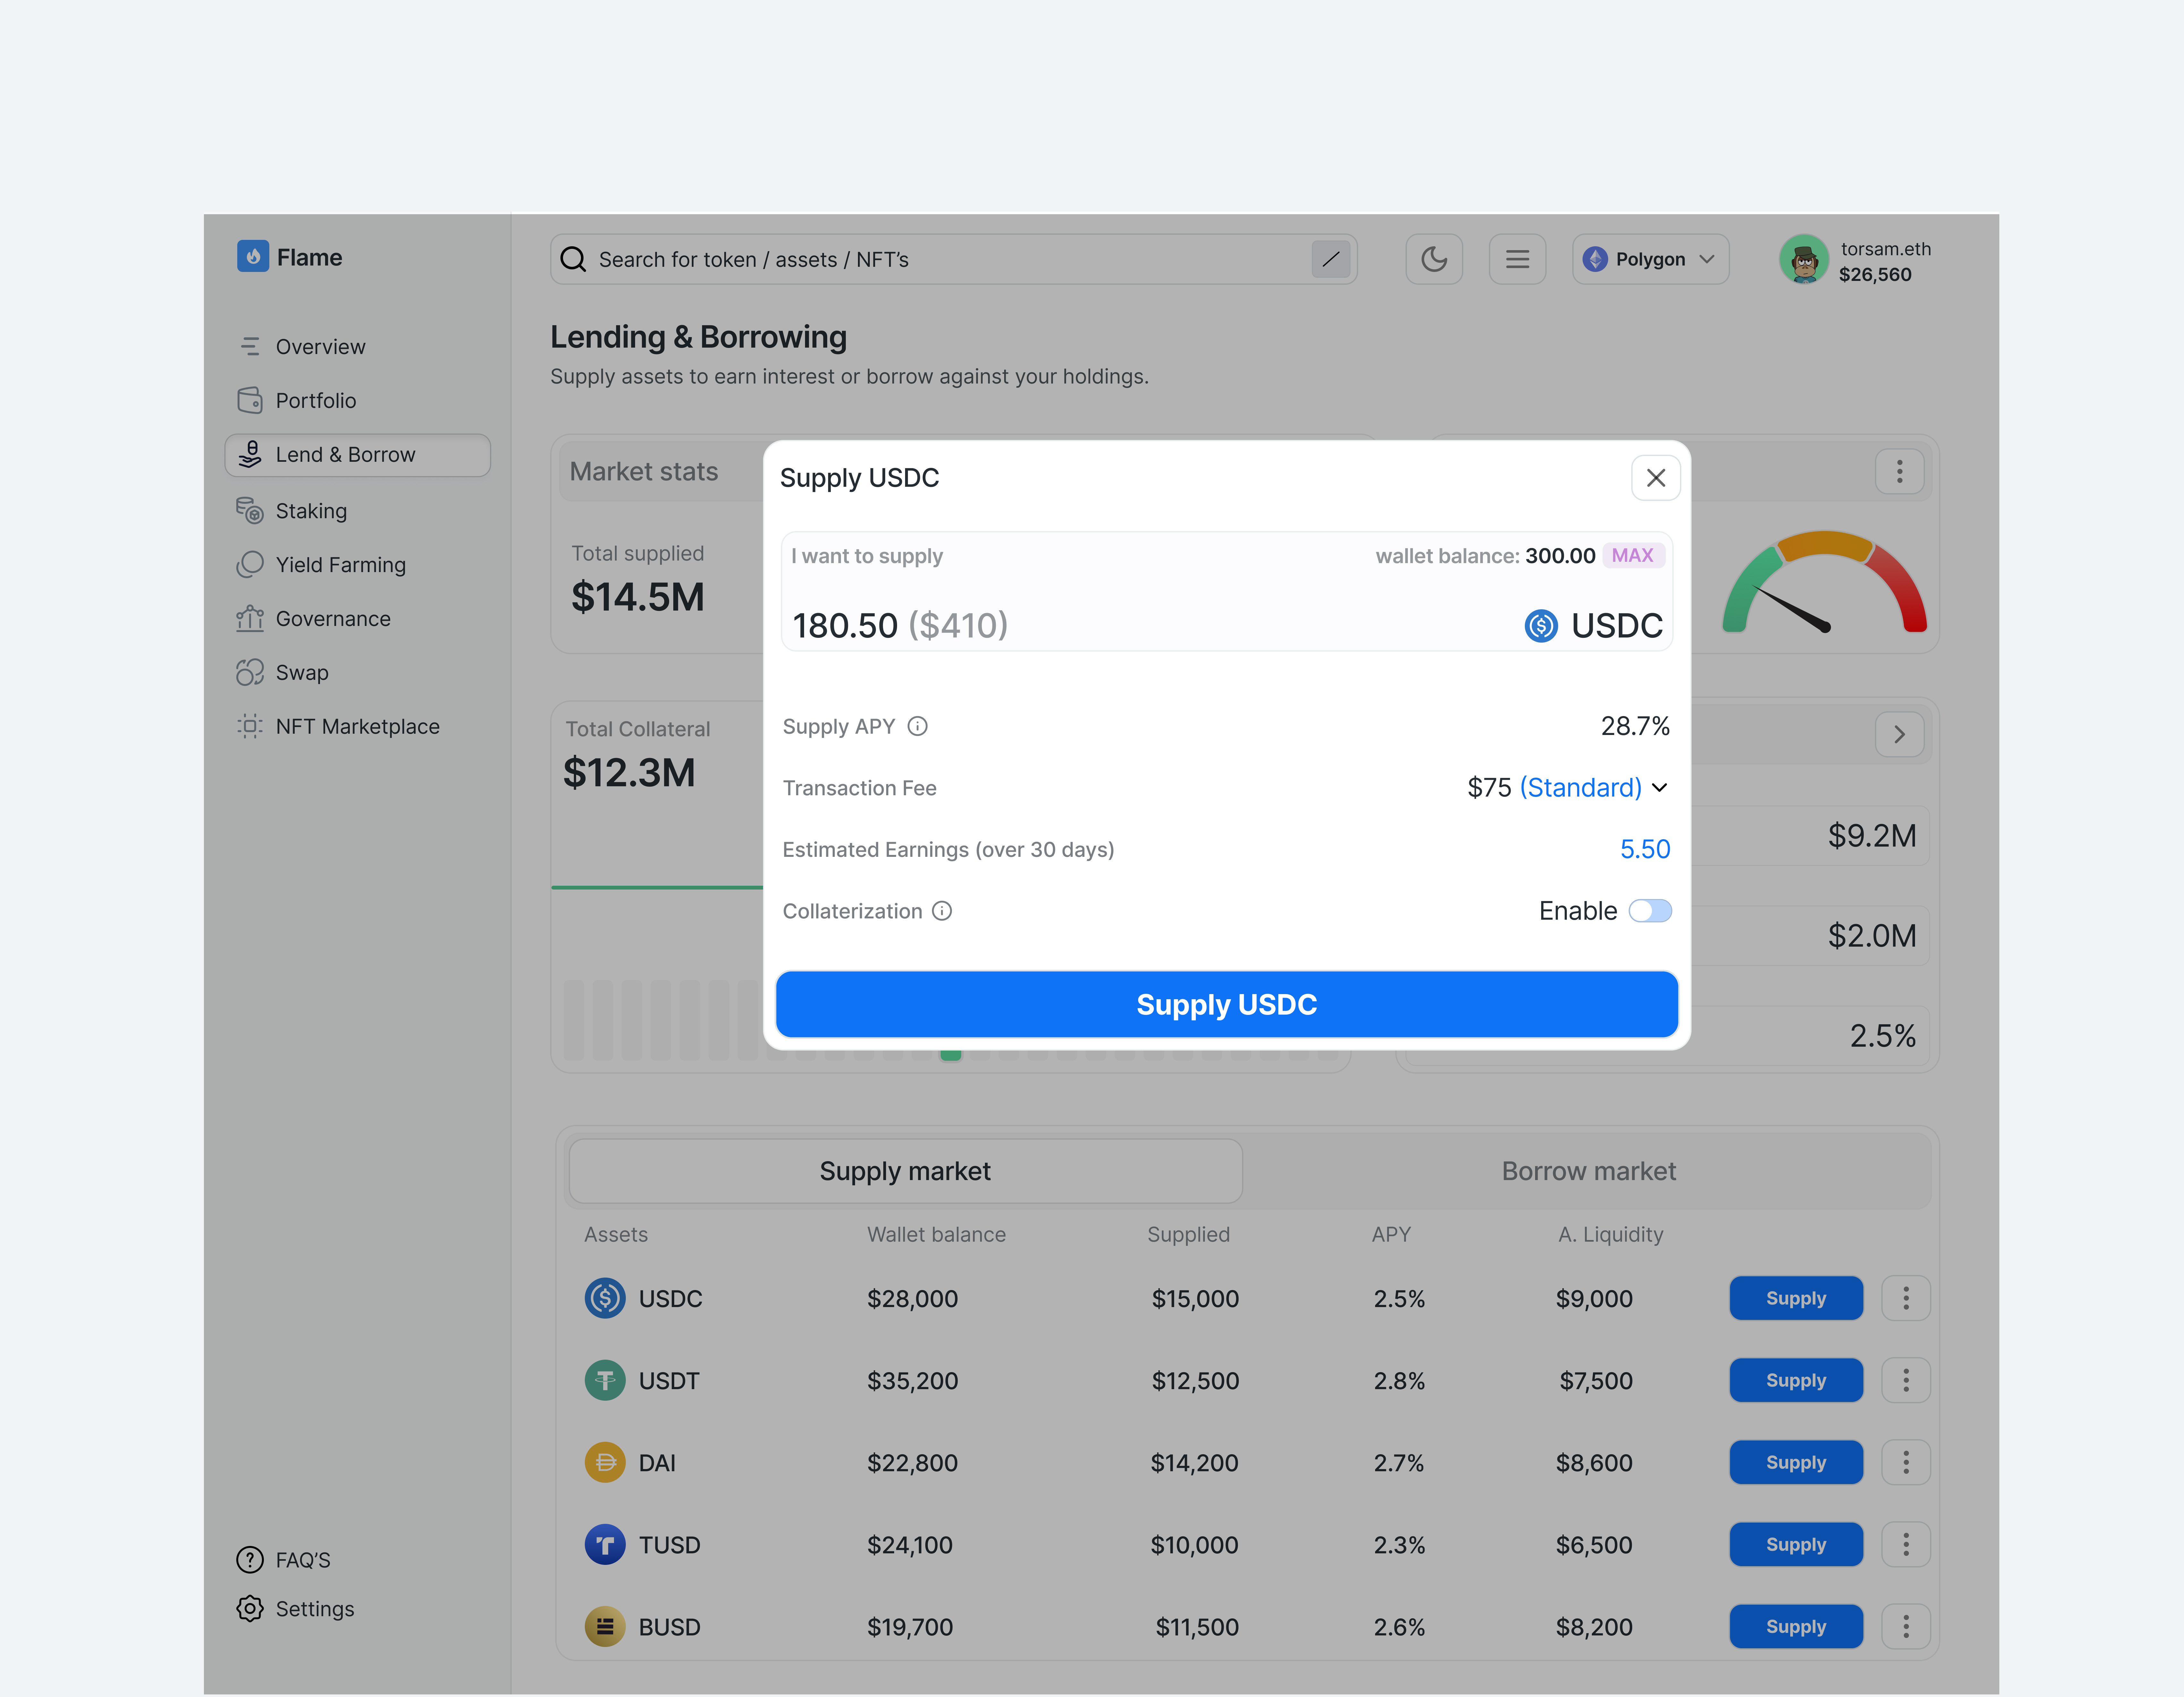The image size is (2184, 1697).
Task: Open three-dot menu in DAI row
Action: 1906,1462
